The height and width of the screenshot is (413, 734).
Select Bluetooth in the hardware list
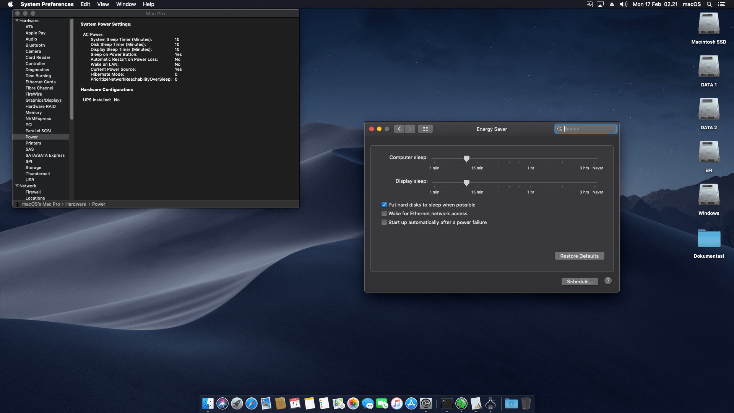[35, 45]
